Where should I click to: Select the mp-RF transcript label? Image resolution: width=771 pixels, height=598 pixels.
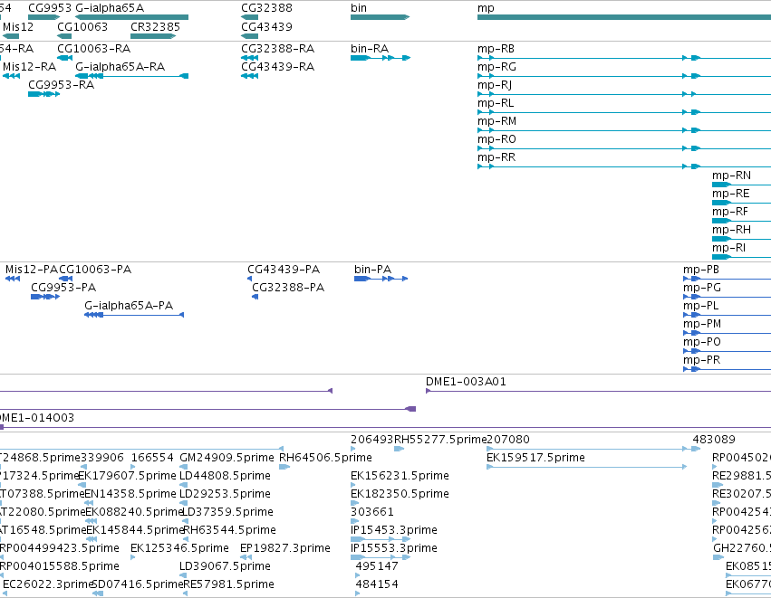(730, 212)
